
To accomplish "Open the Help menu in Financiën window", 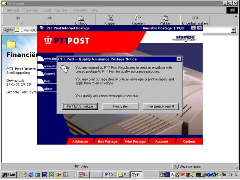I will [x=94, y=10].
